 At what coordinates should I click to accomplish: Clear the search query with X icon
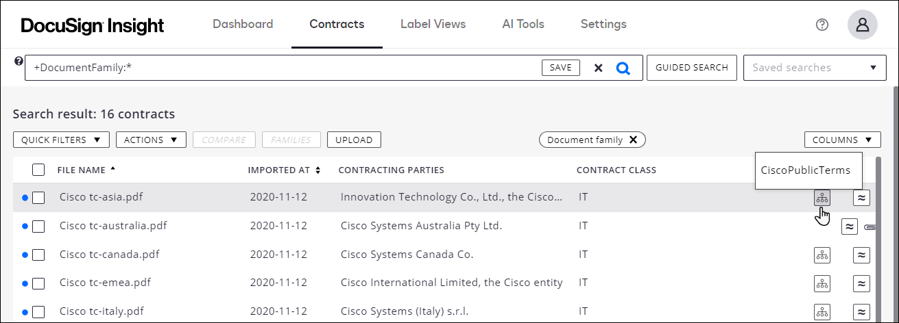click(598, 68)
